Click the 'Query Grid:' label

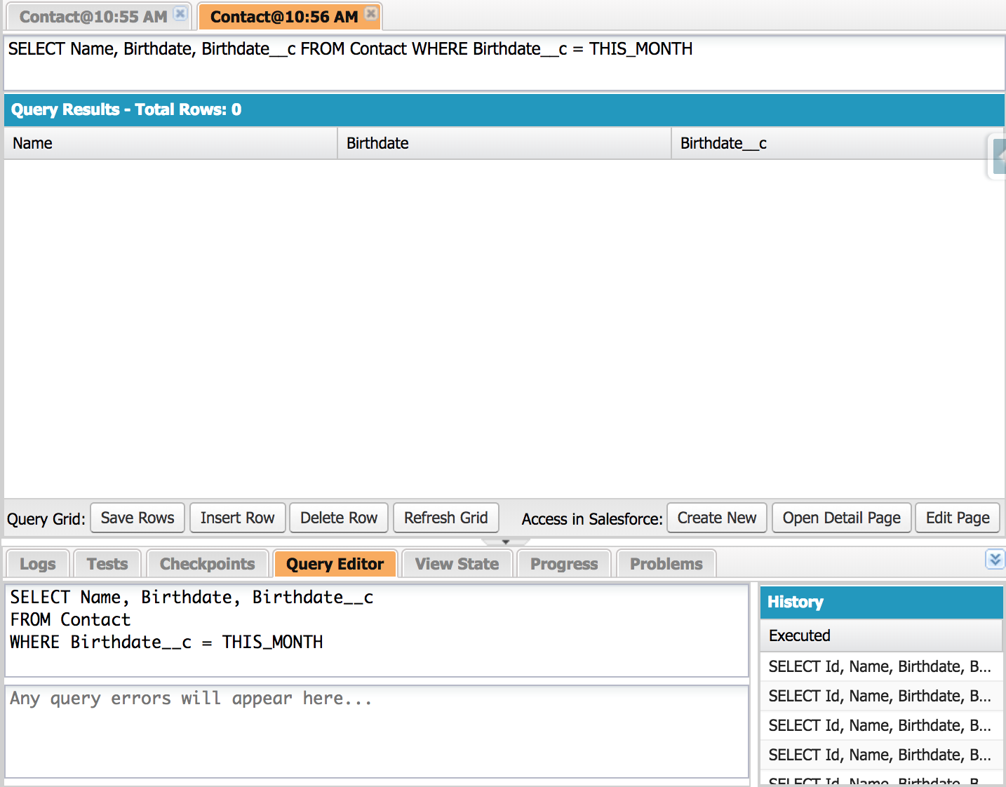46,519
